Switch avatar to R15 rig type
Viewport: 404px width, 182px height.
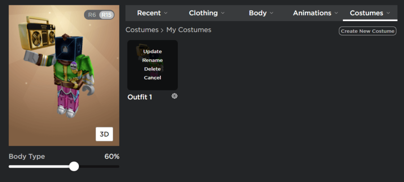tap(106, 15)
